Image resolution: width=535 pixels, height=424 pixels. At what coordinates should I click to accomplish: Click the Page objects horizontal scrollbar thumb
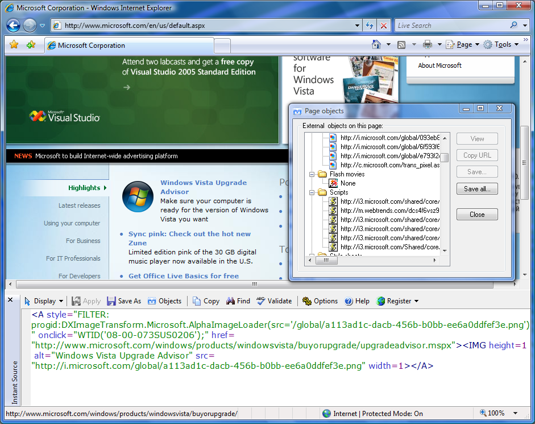pos(326,261)
